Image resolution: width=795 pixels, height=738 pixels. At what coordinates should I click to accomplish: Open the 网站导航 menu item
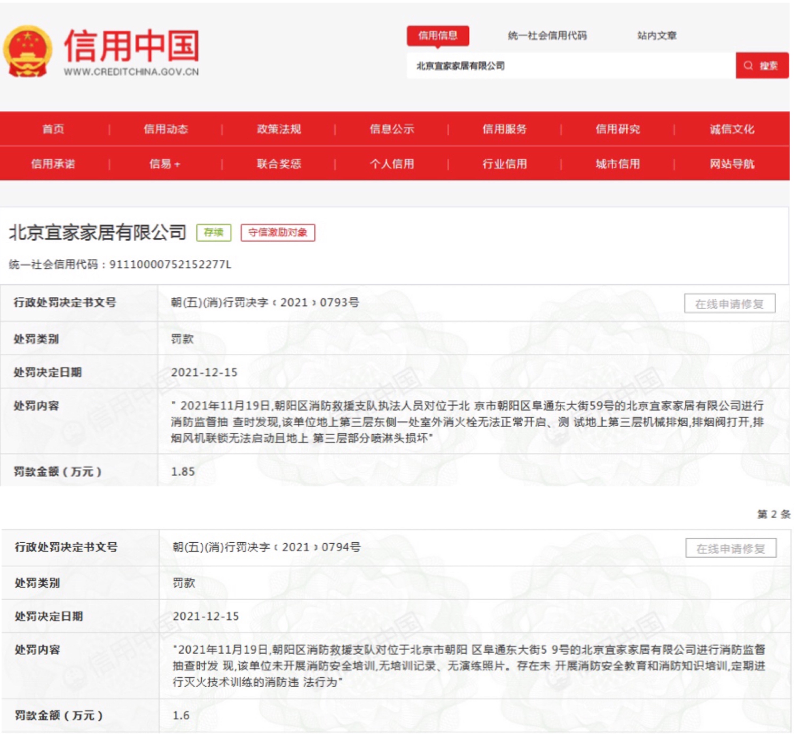[732, 164]
